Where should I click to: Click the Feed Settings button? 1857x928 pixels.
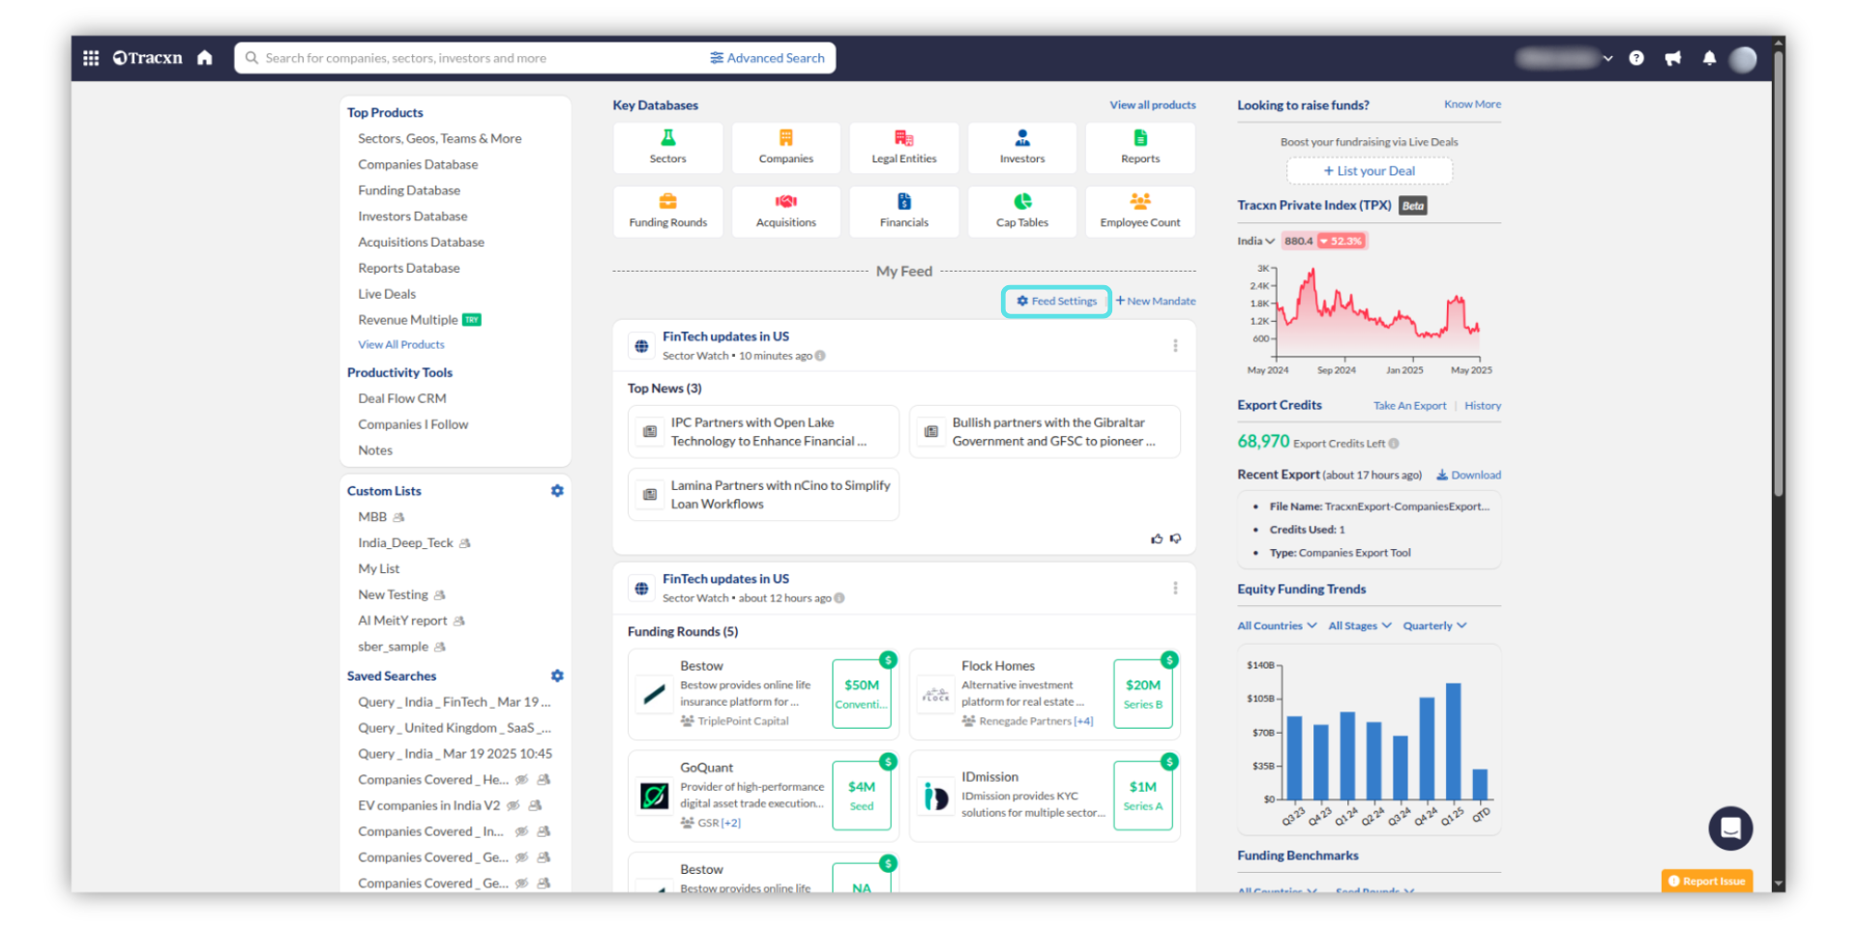[1056, 302]
